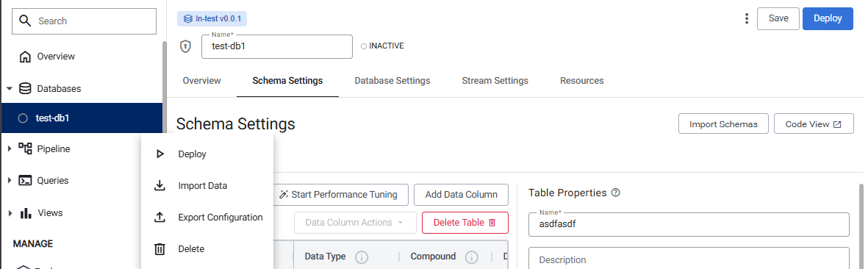The image size is (868, 269).
Task: Click the Databases cylinder icon
Action: click(24, 88)
